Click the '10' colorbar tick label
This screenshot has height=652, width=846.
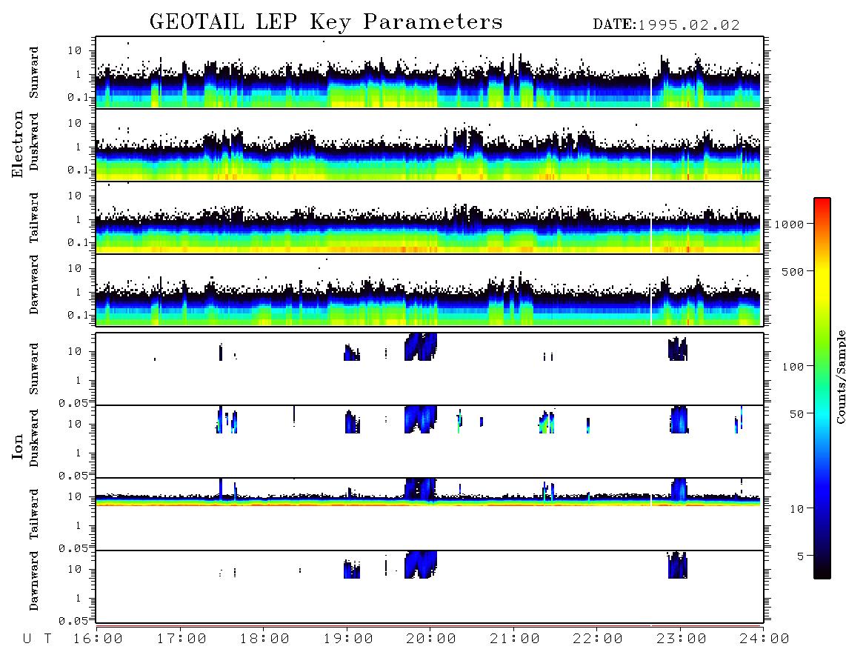tap(797, 509)
